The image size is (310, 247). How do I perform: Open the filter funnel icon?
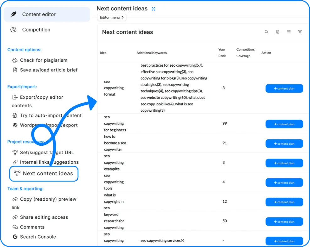pyautogui.click(x=300, y=32)
